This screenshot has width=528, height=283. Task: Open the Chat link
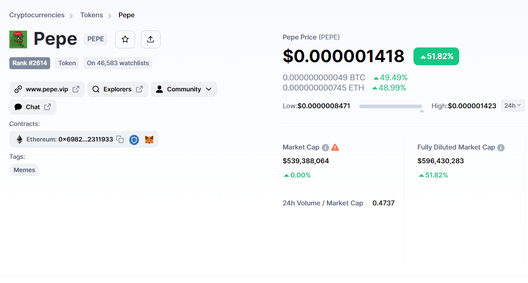33,107
